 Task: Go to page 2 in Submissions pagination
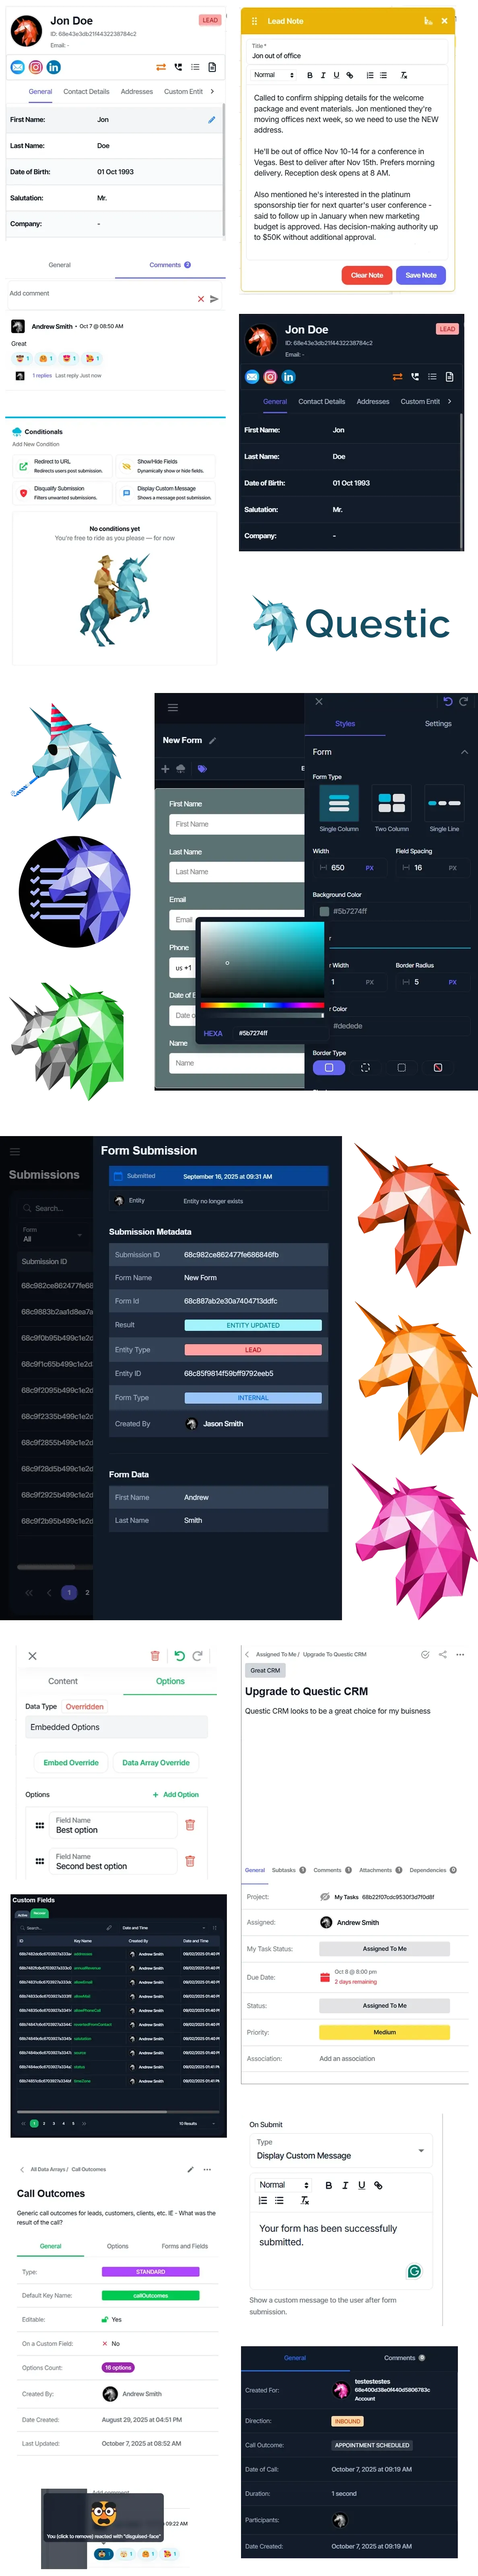[87, 1592]
